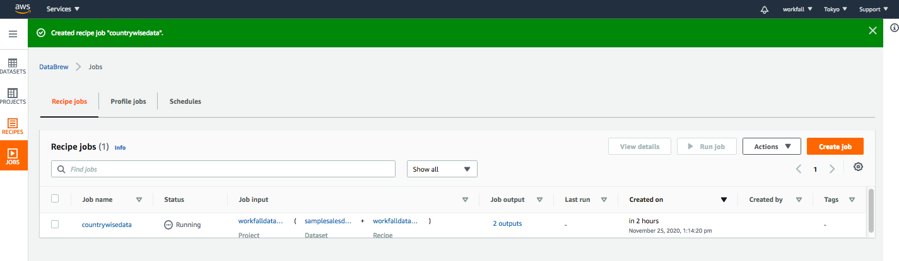Sort by Tags column arrow
The height and width of the screenshot is (261, 899).
pos(852,200)
